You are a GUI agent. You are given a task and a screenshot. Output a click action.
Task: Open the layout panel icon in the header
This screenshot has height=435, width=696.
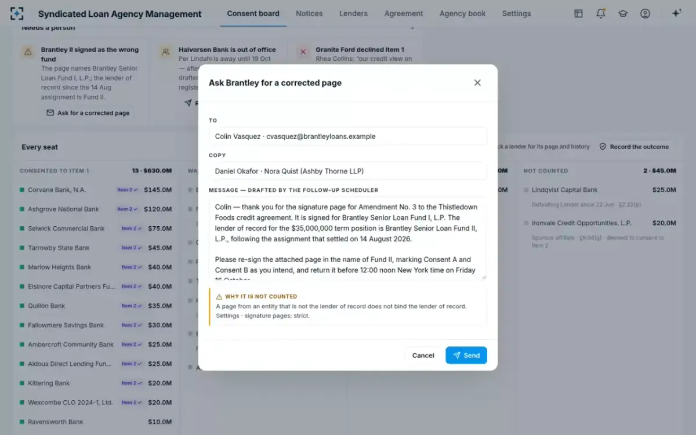tap(578, 13)
